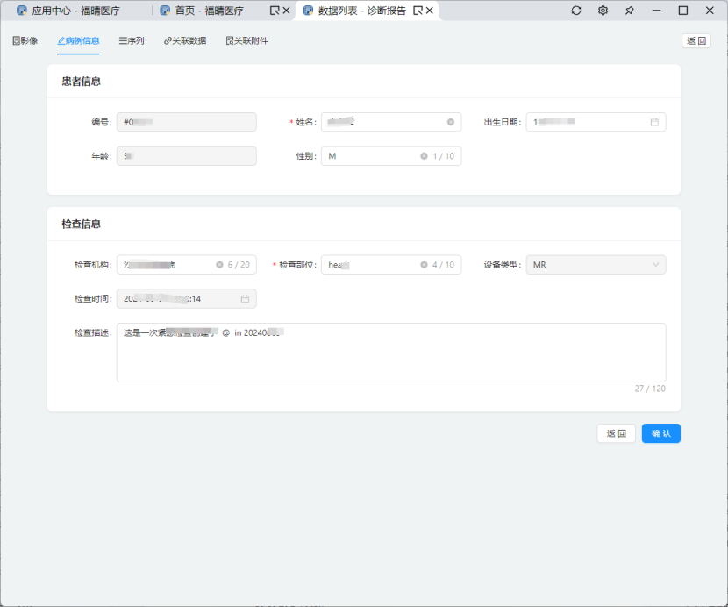This screenshot has height=607, width=728.
Task: Click the calendar icon in the 检查时间 field
Action: click(x=245, y=299)
